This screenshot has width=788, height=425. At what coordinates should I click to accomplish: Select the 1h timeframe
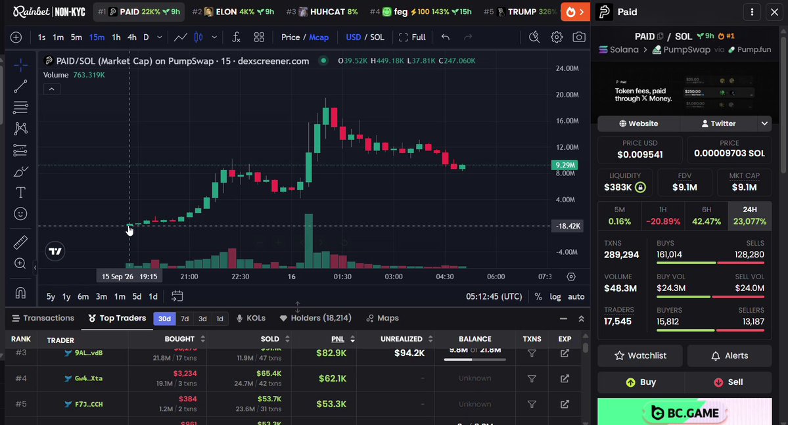116,37
